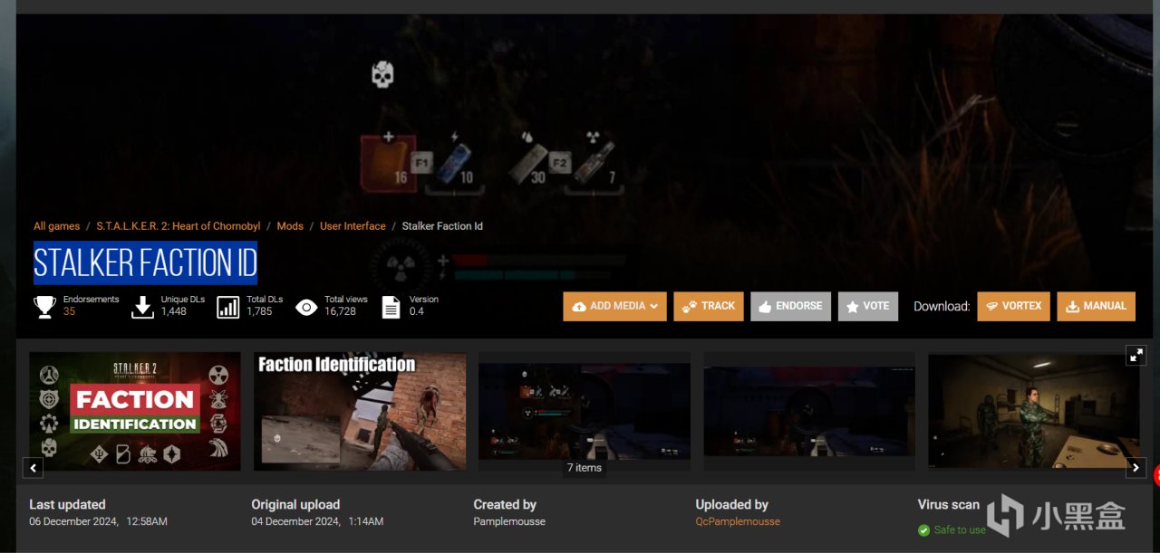The width and height of the screenshot is (1160, 553).
Task: Open the All games breadcrumb link
Action: pyautogui.click(x=56, y=226)
